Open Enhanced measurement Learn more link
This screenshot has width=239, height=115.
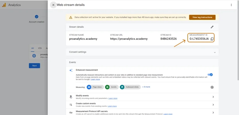point(95,79)
